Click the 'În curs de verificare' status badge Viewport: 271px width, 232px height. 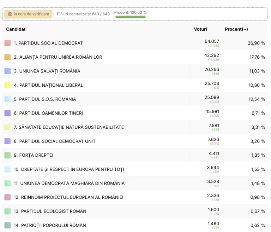pos(28,14)
